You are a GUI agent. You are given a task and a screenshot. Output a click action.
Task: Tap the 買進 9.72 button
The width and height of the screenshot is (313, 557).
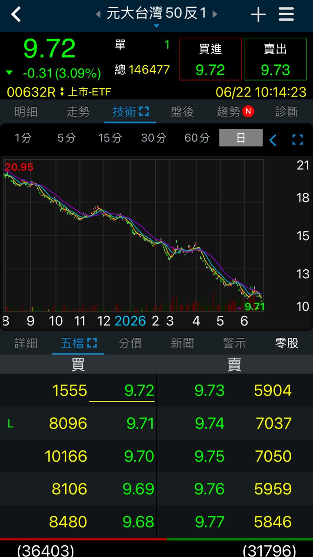(x=210, y=59)
